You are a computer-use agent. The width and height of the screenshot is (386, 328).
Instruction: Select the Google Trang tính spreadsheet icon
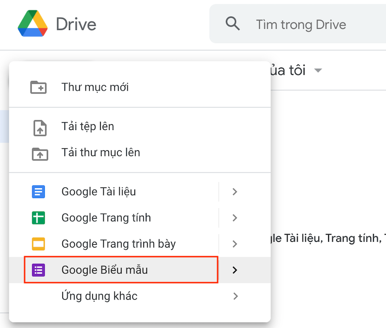tap(39, 218)
